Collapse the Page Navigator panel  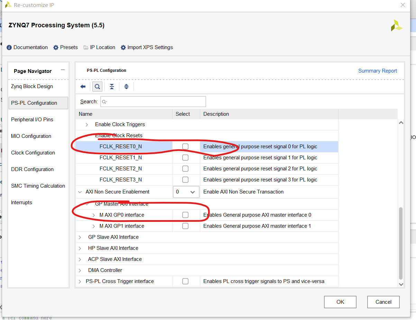[x=63, y=70]
